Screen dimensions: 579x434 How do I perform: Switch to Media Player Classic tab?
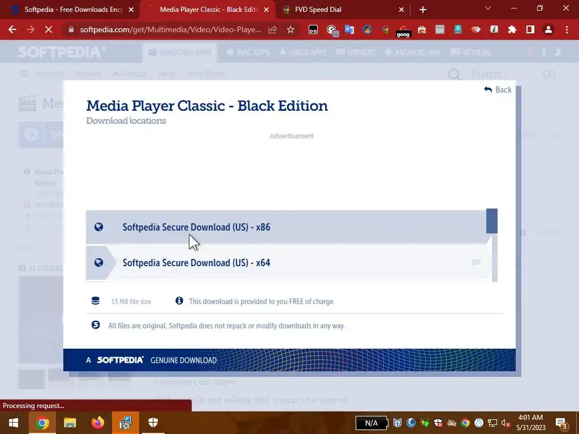209,10
